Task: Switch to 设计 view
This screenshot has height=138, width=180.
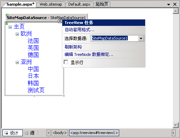Action: coord(12,133)
